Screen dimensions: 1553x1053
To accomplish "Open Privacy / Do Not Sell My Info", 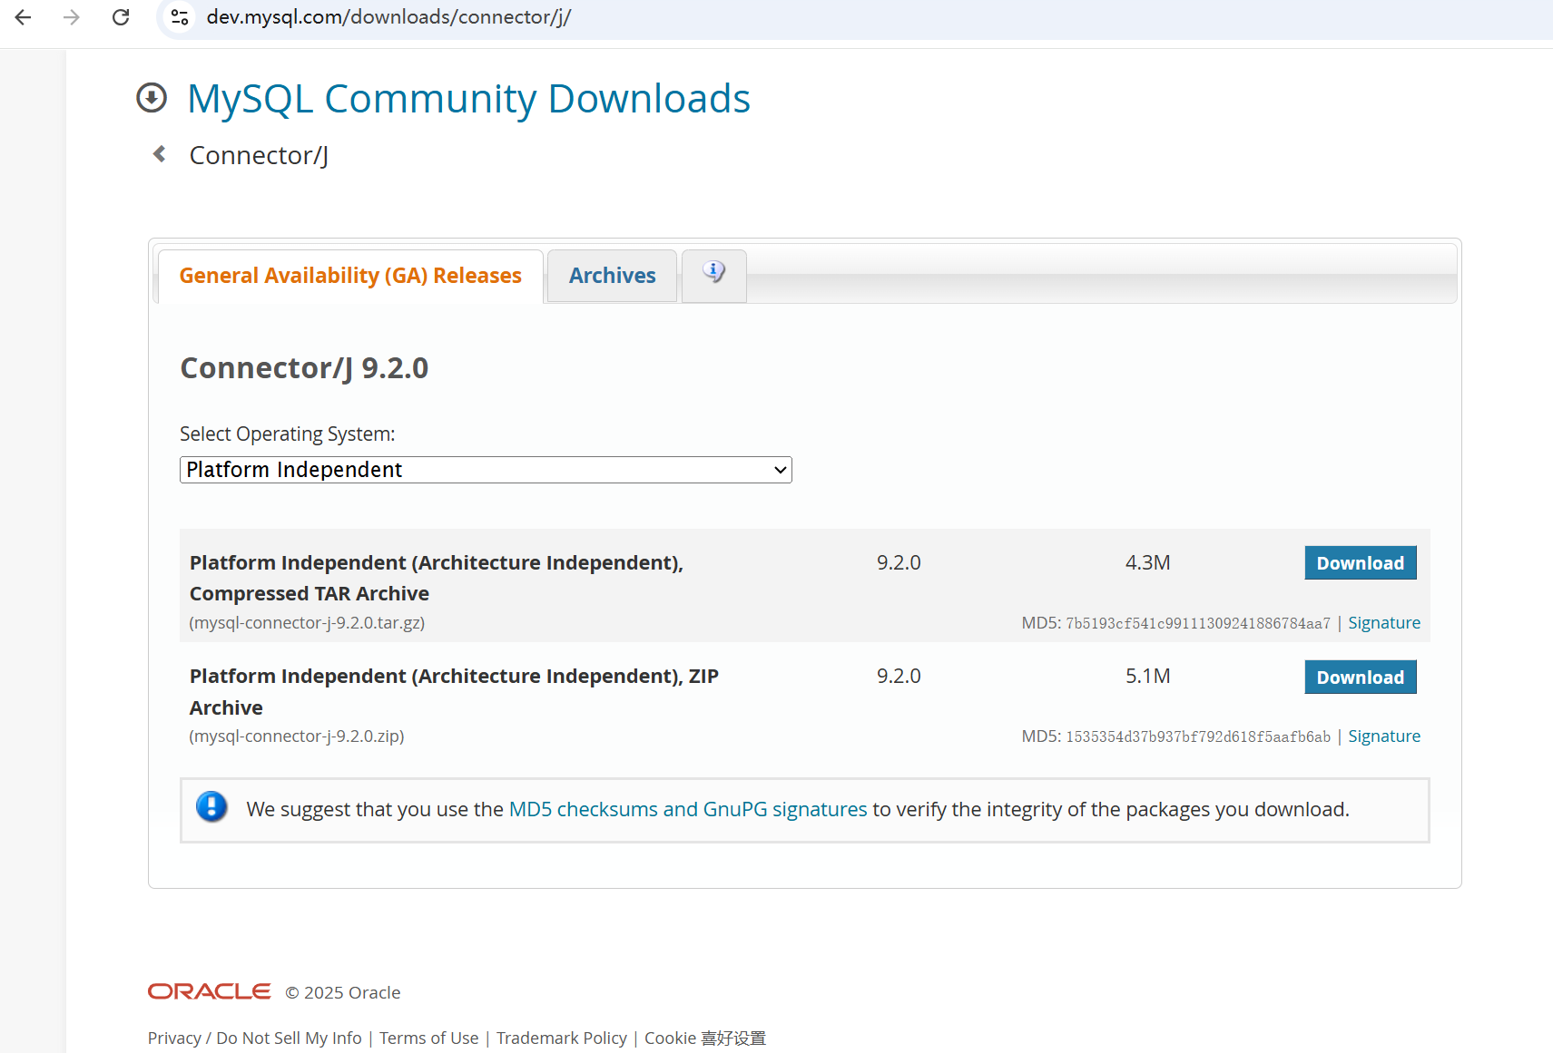I will (255, 1038).
